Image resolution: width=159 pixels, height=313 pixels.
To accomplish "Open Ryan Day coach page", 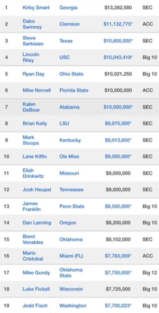I will [x=34, y=74].
